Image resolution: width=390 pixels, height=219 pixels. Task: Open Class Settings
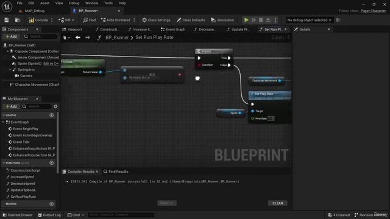click(x=156, y=20)
